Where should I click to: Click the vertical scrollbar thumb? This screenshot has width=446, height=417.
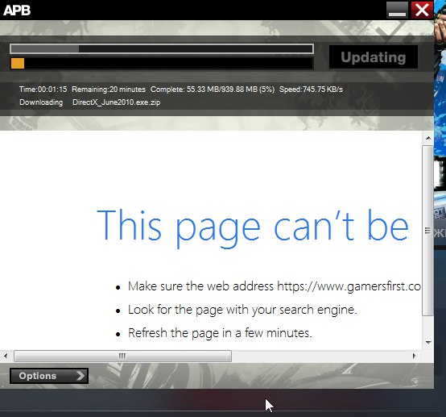427,231
